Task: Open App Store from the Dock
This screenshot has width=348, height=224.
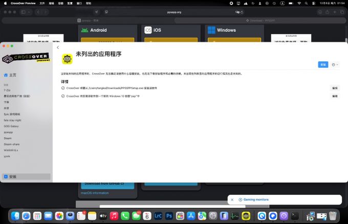Action: point(191,216)
